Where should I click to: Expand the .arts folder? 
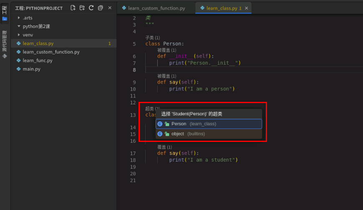click(19, 18)
